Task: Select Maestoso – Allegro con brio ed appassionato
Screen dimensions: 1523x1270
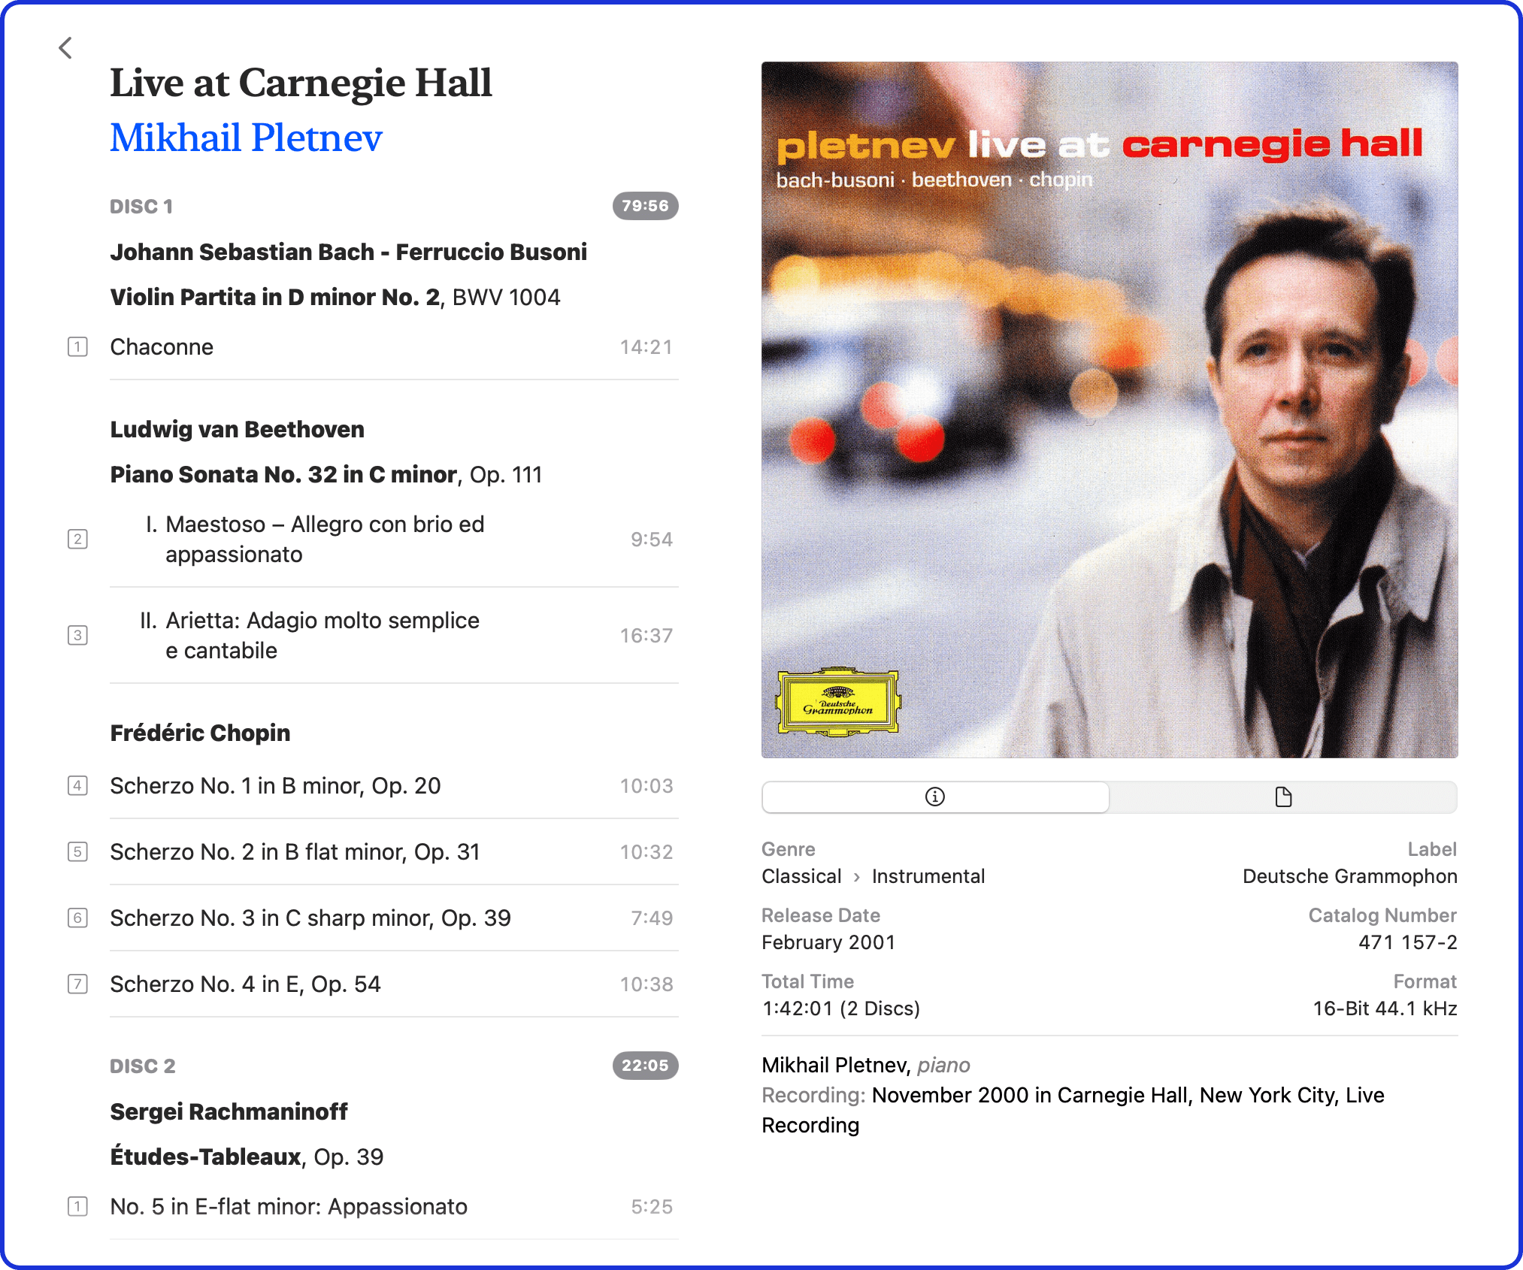Action: (x=316, y=540)
